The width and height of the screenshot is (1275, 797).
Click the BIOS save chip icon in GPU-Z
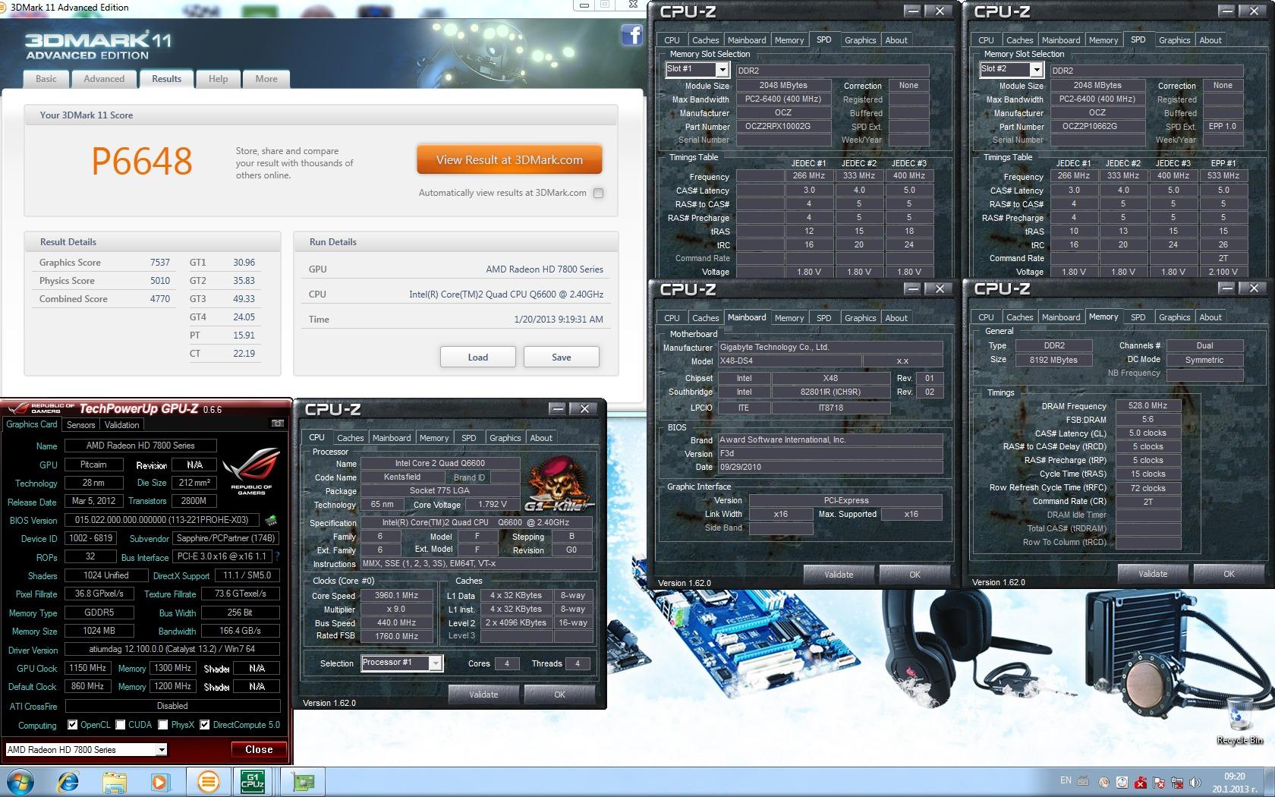click(x=271, y=521)
